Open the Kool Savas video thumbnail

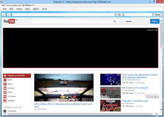pyautogui.click(x=111, y=80)
